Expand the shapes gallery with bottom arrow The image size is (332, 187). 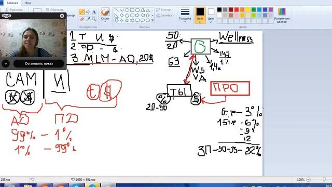click(153, 21)
